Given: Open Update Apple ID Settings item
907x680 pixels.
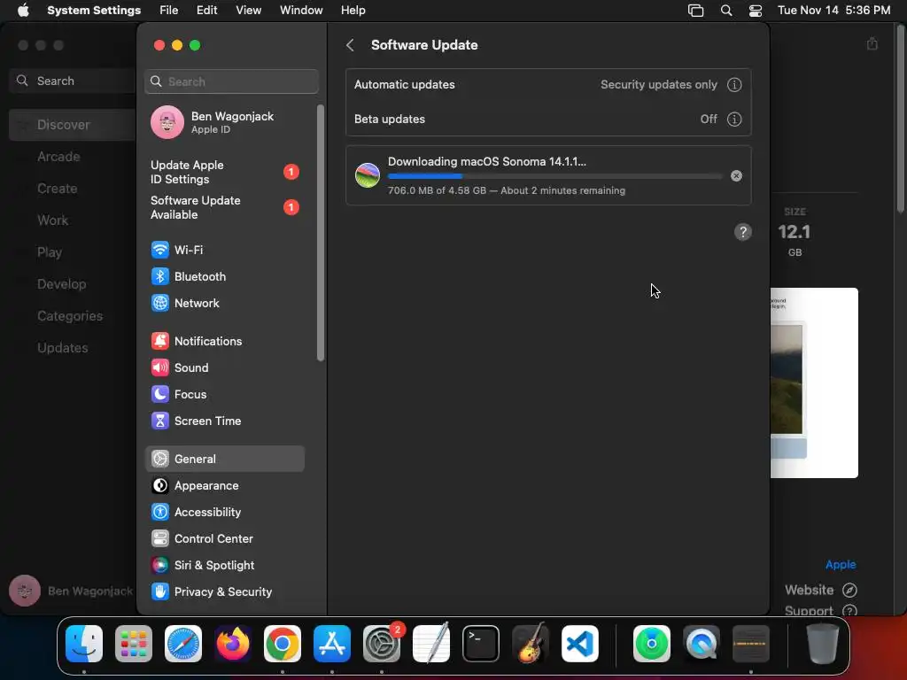Looking at the screenshot, I should 224,172.
